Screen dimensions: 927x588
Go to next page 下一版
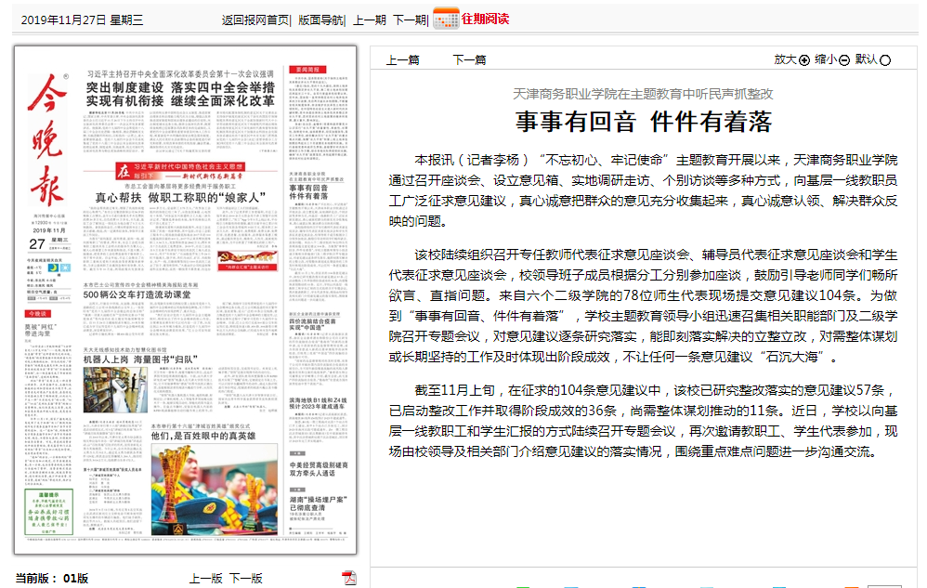[x=246, y=578]
